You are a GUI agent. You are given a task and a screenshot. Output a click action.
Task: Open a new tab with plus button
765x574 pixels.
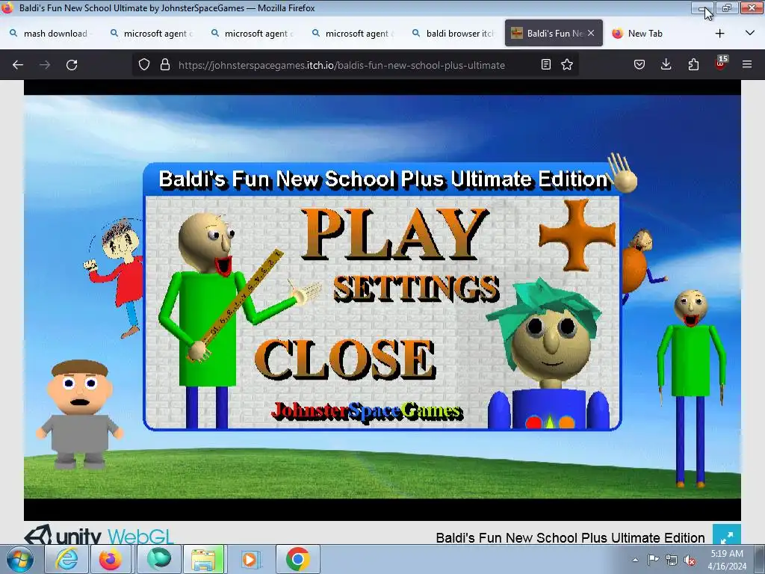(719, 33)
